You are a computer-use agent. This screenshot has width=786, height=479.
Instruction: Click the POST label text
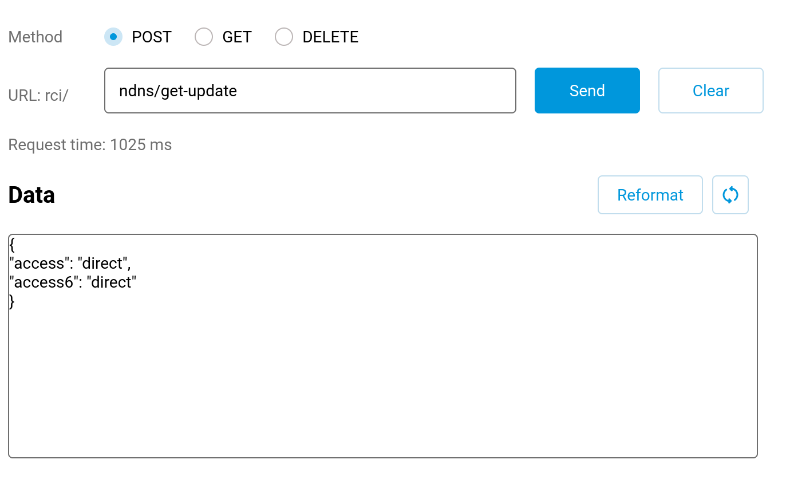(152, 37)
